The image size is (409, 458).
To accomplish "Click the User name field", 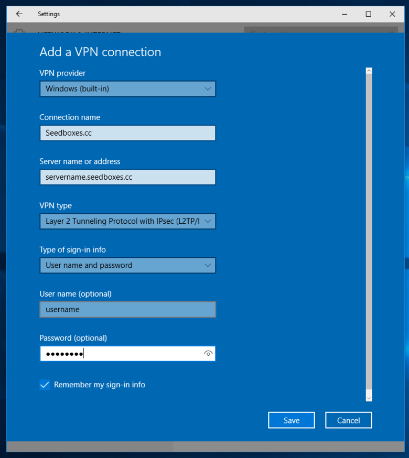I will 128,309.
